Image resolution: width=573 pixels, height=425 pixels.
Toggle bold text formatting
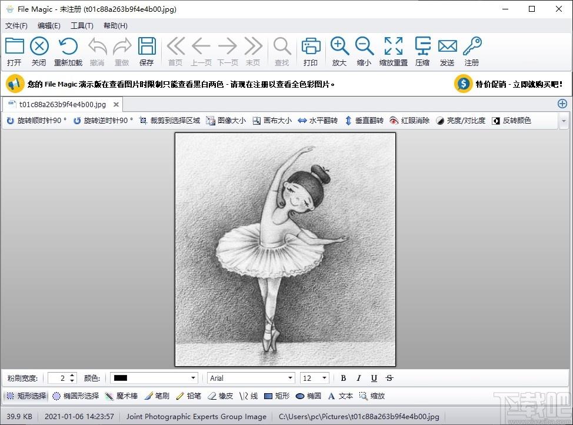click(x=343, y=378)
